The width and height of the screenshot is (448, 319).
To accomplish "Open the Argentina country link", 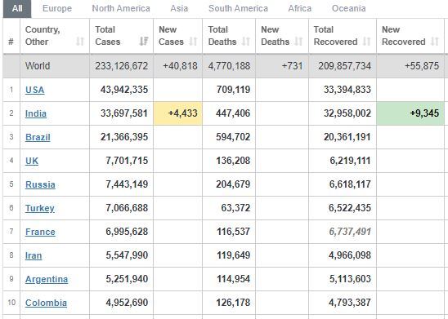I will tap(47, 279).
